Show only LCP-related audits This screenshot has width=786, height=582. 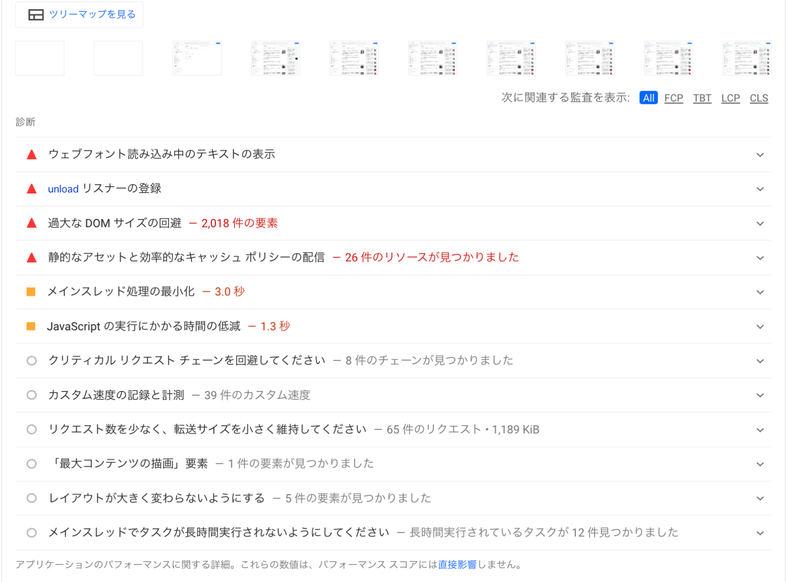(x=730, y=98)
